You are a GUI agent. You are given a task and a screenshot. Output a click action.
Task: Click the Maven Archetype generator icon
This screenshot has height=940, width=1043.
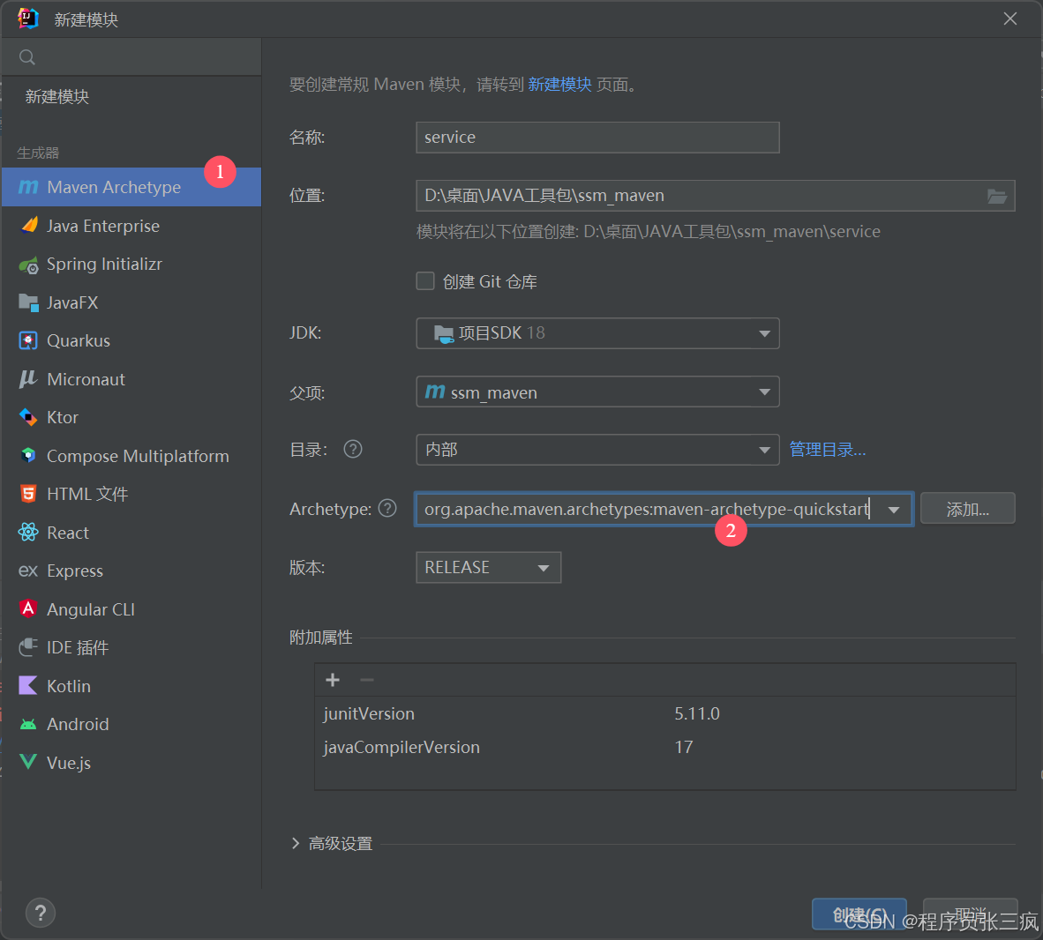click(28, 188)
